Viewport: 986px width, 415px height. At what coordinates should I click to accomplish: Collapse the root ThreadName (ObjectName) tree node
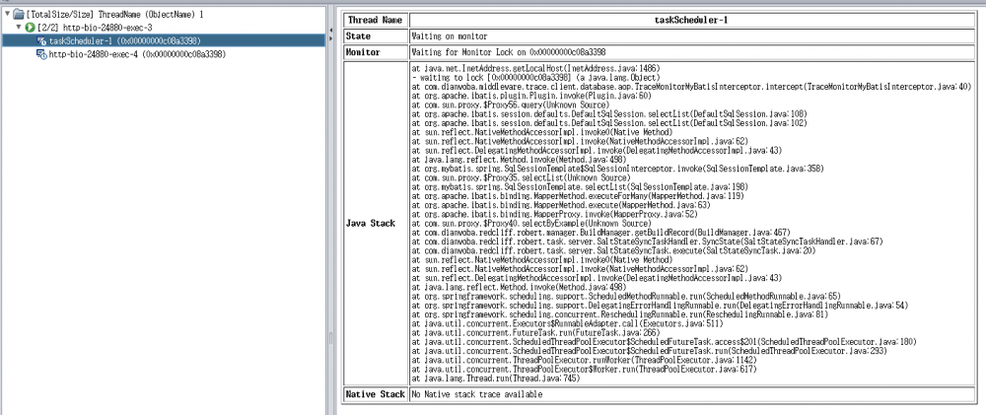[x=6, y=13]
